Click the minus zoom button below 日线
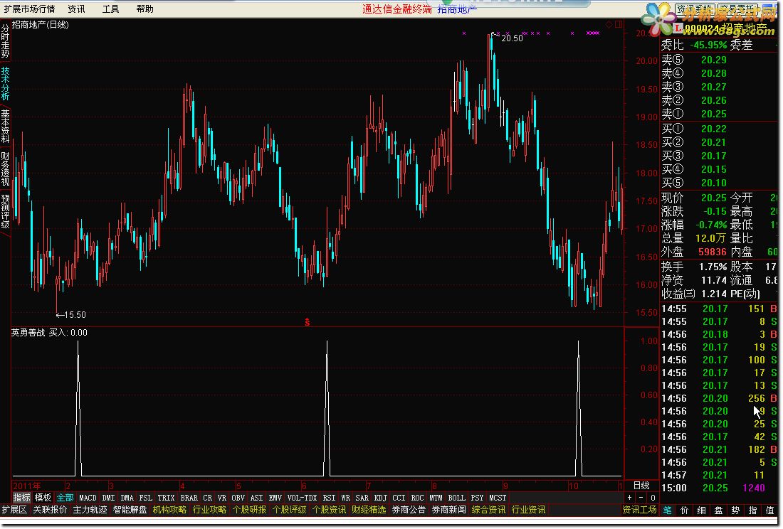The image size is (783, 529). click(641, 498)
